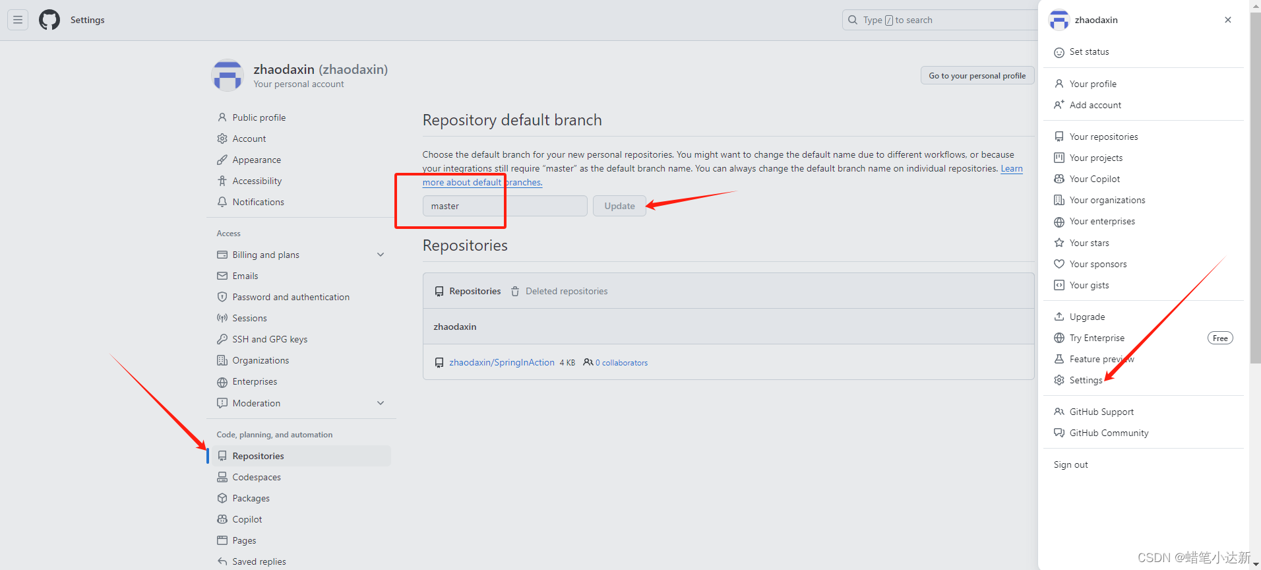Click the GitHub Support people icon
Image resolution: width=1261 pixels, height=570 pixels.
coord(1059,412)
